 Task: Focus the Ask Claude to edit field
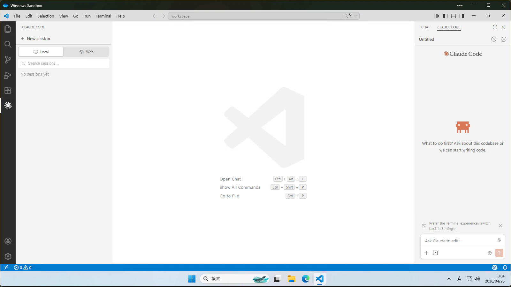click(x=459, y=241)
